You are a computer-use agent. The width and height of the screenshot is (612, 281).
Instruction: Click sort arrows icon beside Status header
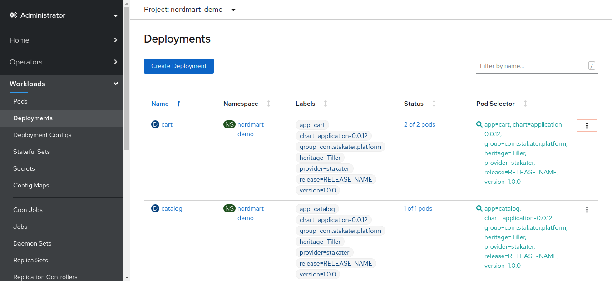coord(434,104)
